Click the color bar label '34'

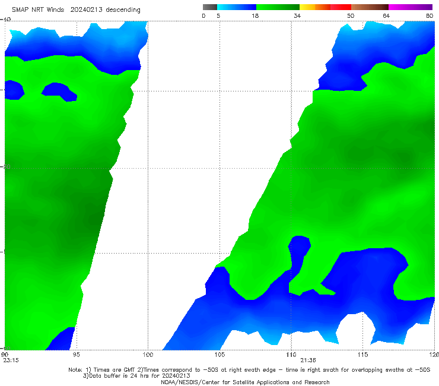(297, 16)
